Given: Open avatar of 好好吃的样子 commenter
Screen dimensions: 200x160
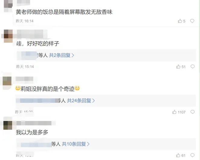Looking at the screenshot, I should [x=8, y=36].
